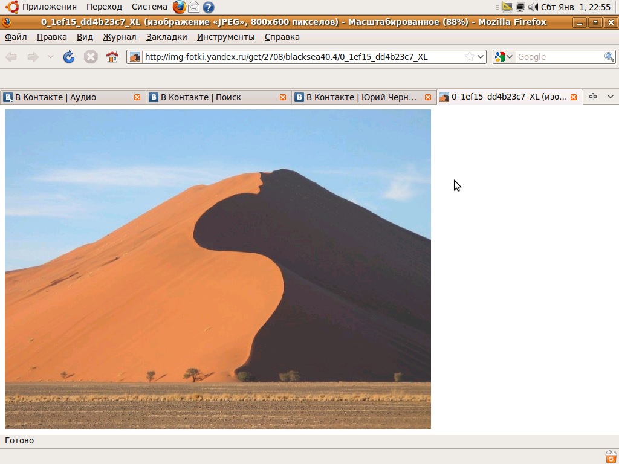
Task: Click the Stop loading icon
Action: click(x=91, y=57)
